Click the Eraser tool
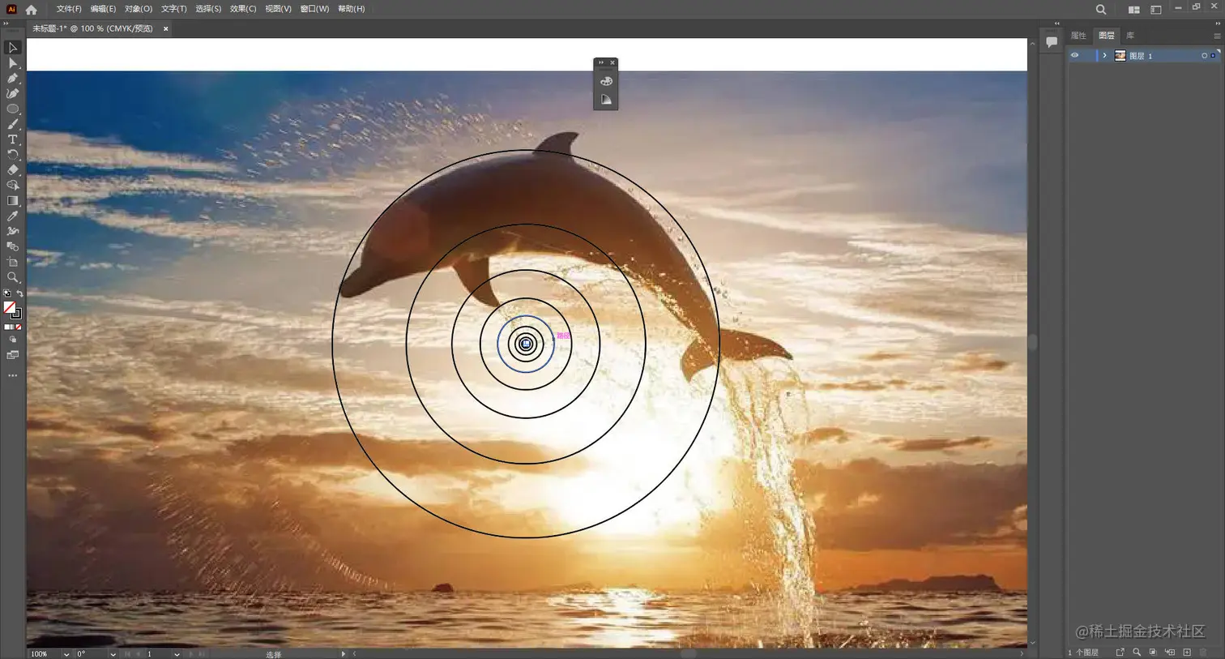The width and height of the screenshot is (1225, 659). 12,170
